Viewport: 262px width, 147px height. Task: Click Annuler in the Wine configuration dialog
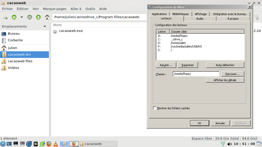click(x=220, y=123)
